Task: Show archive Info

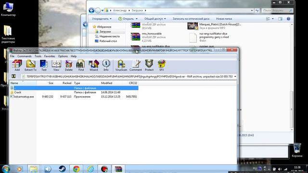Action: click(x=106, y=65)
